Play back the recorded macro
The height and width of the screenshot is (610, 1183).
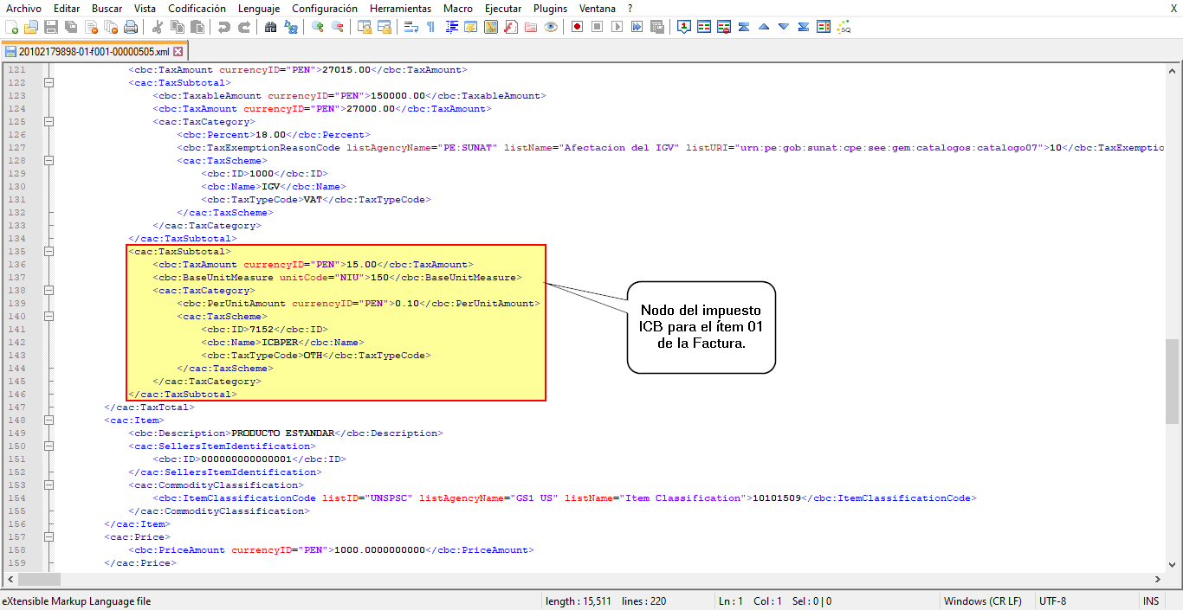tap(617, 27)
